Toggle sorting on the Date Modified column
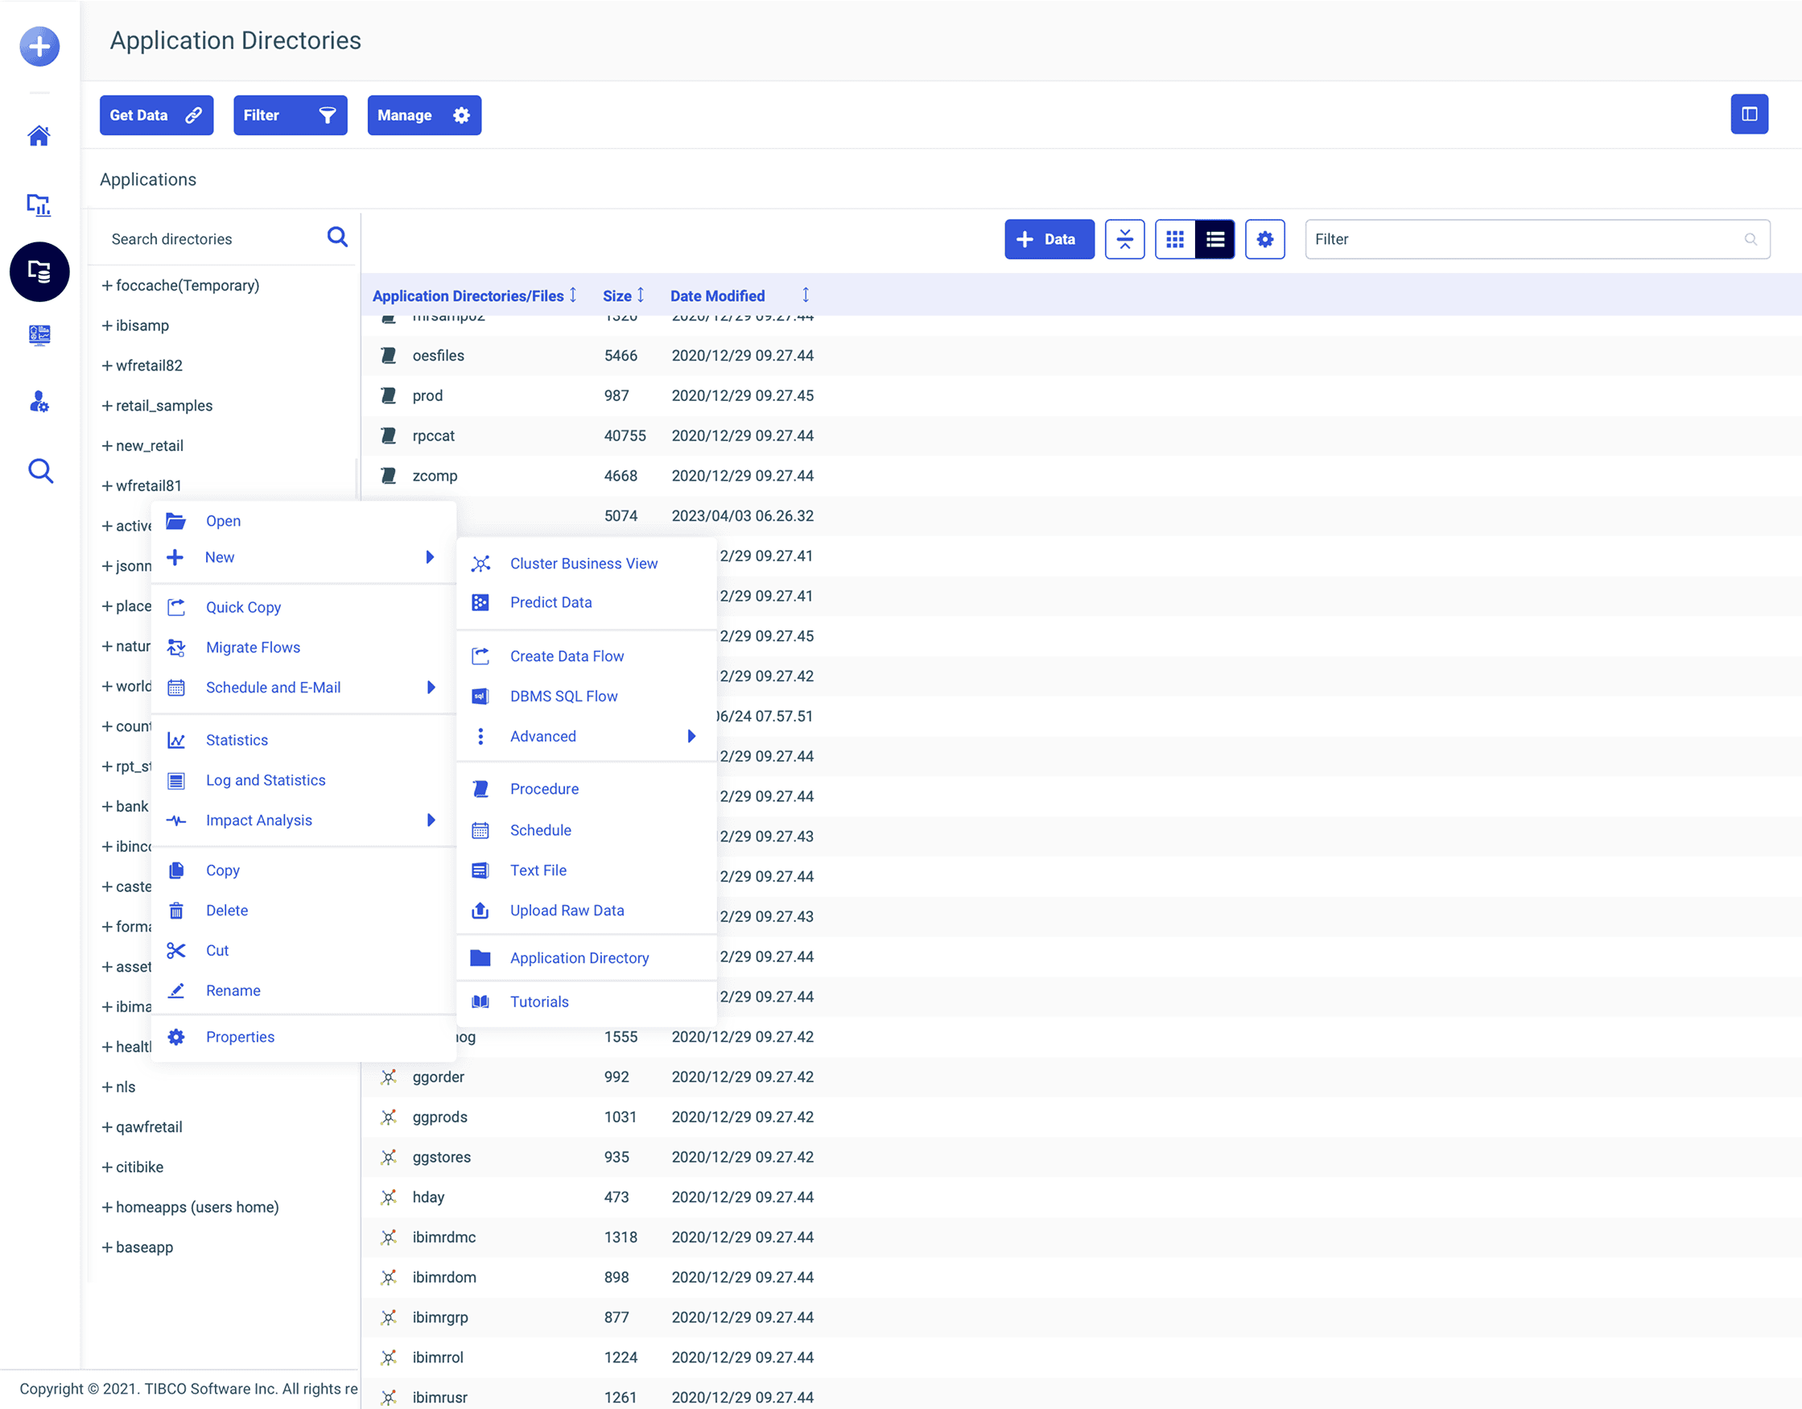Viewport: 1802px width, 1409px height. [805, 295]
